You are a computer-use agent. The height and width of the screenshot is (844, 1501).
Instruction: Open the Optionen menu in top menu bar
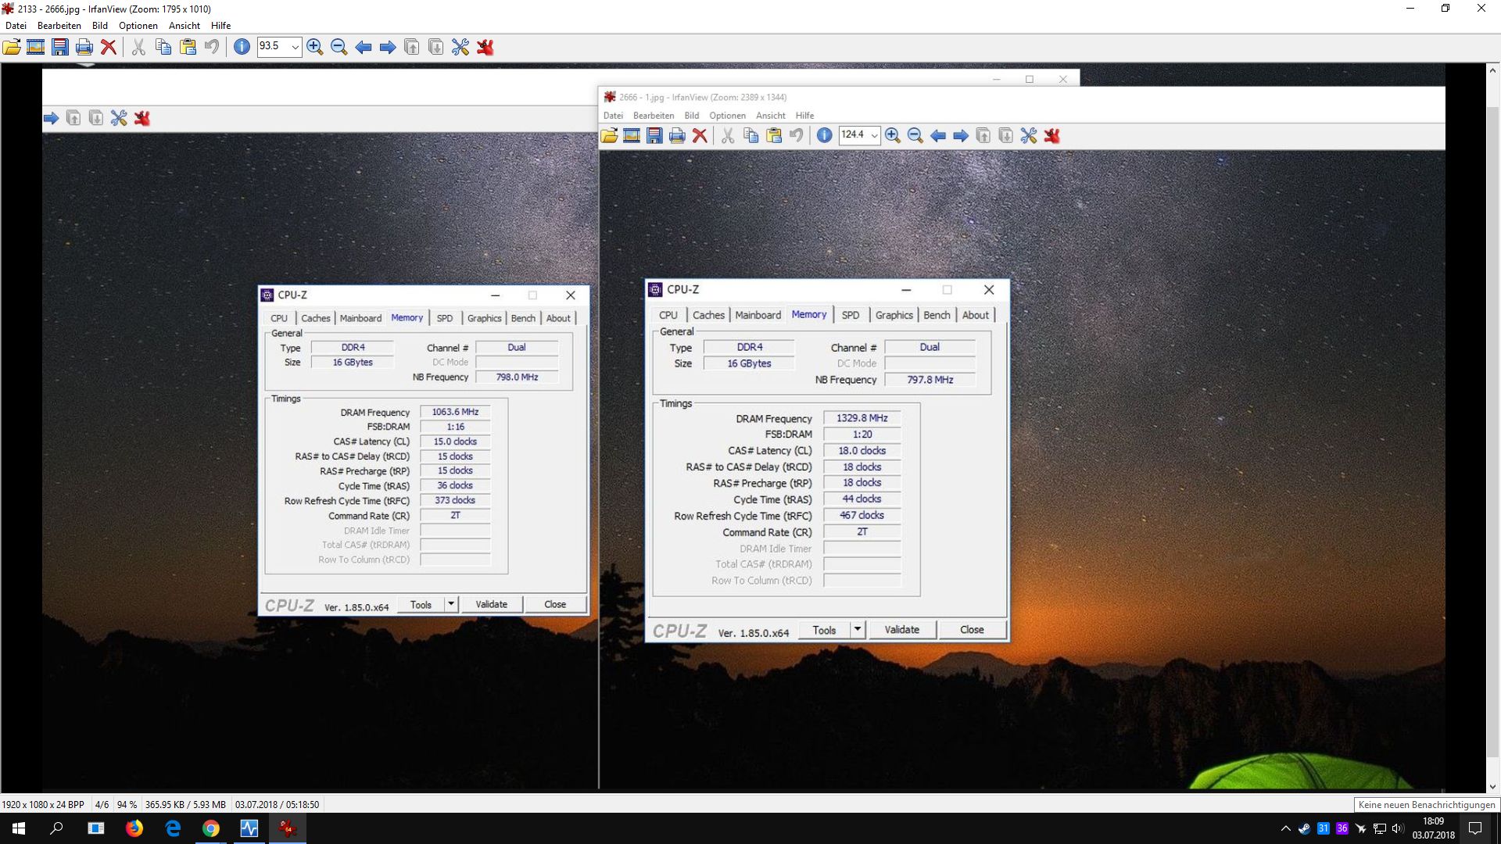tap(138, 25)
